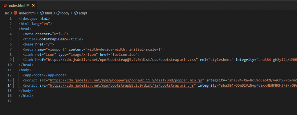Click the favicon.ico href link
Viewport: 297px width, 115px height.
point(124,55)
